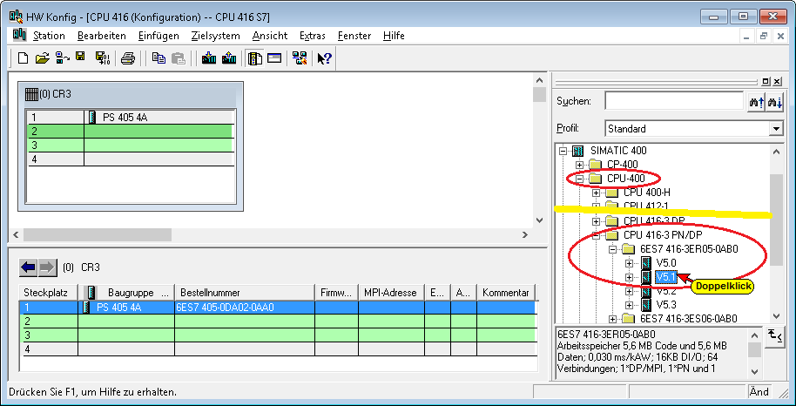Click in the Suchen search field
The image size is (796, 406).
tap(674, 101)
